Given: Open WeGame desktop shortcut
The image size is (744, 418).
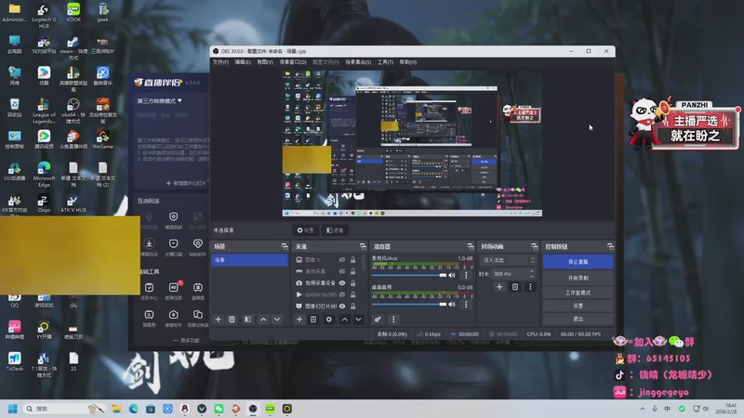Looking at the screenshot, I should coord(102,139).
